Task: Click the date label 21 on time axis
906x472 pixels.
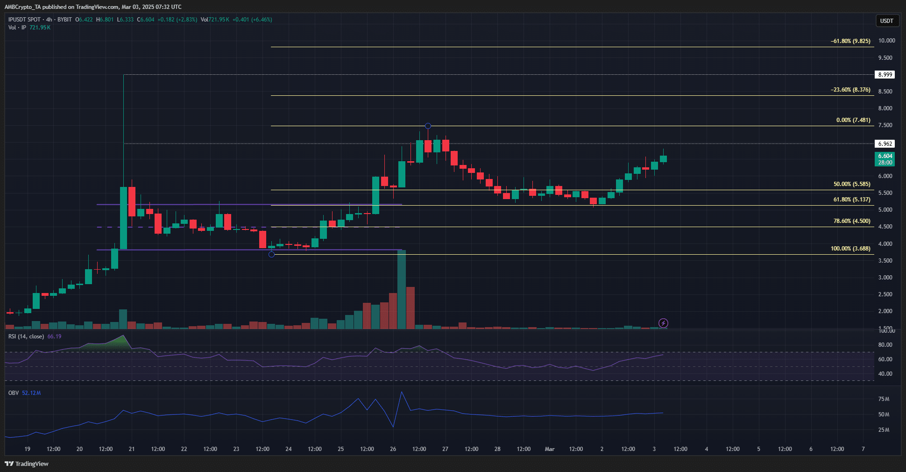Action: click(x=132, y=449)
